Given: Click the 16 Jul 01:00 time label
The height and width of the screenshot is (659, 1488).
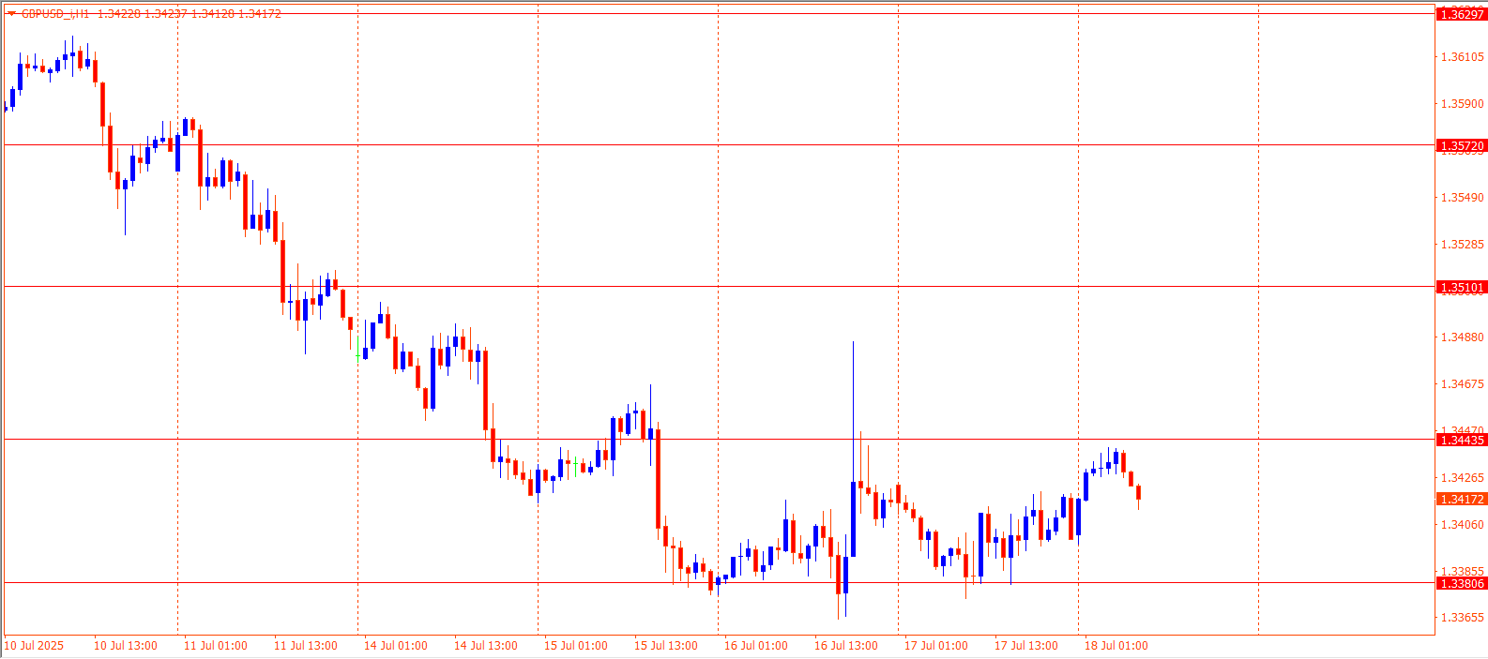Looking at the screenshot, I should [x=756, y=646].
